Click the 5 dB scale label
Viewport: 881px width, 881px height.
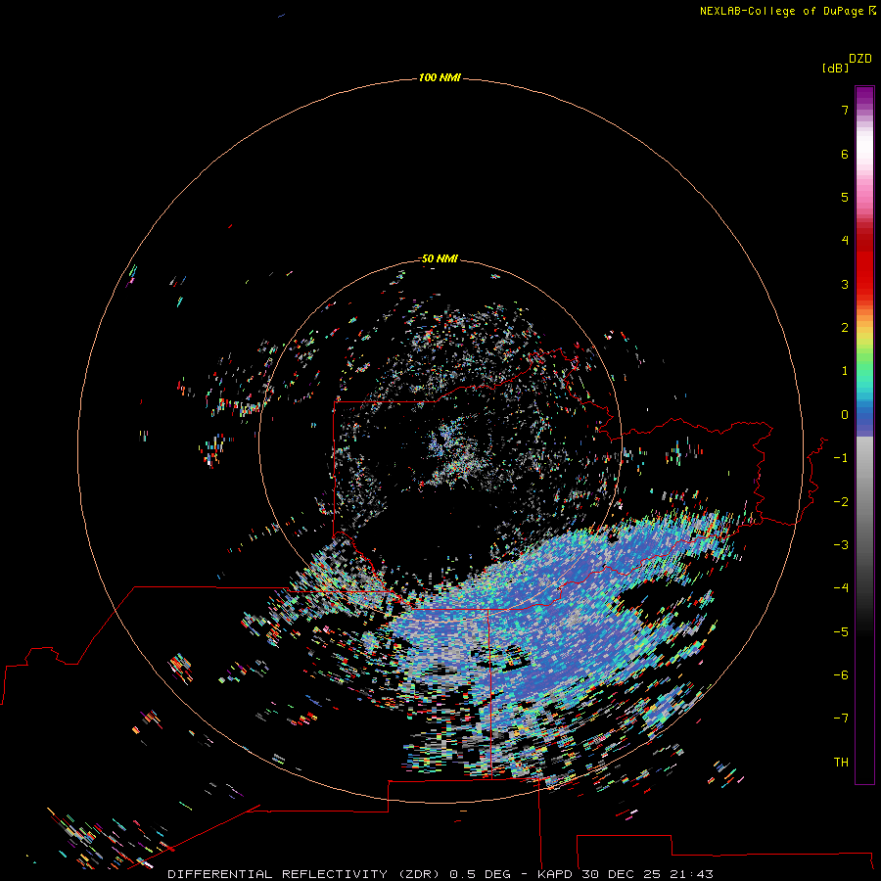845,197
